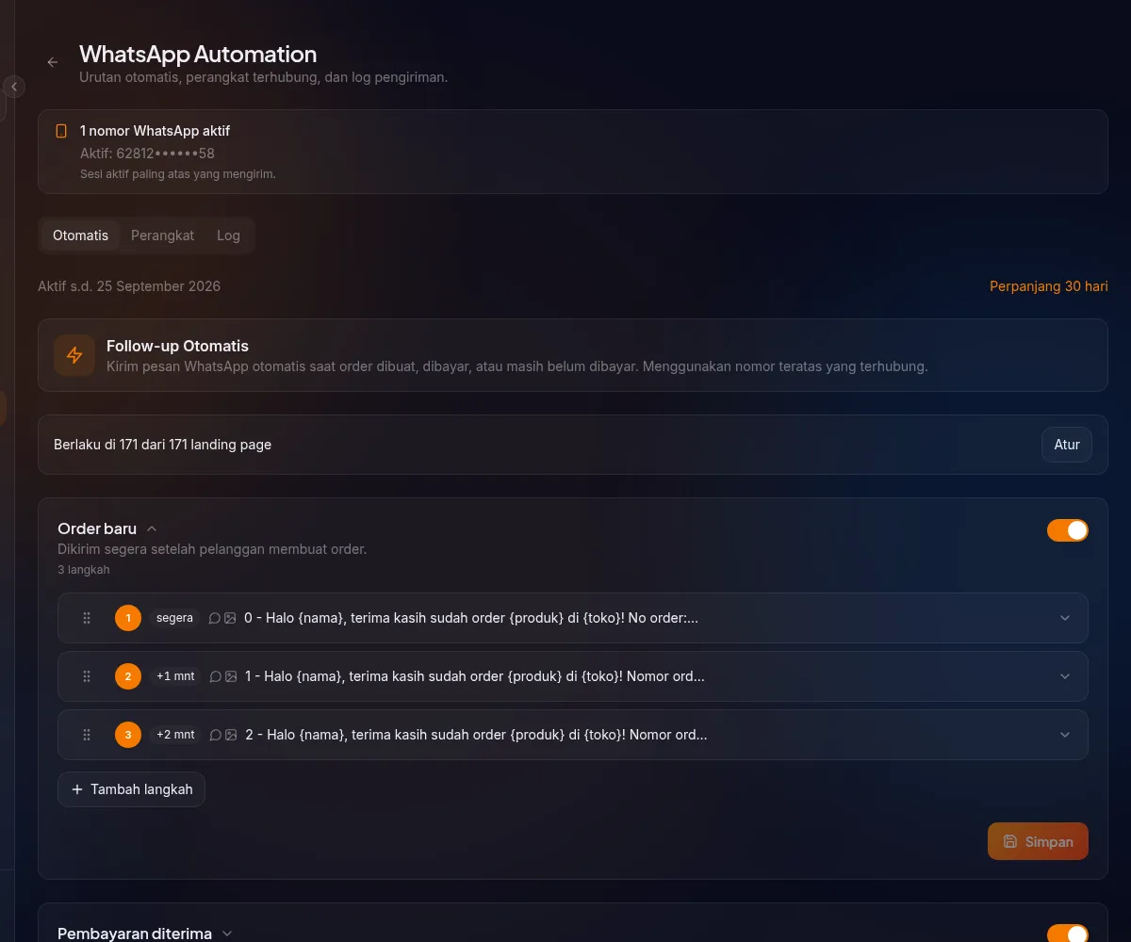Go back using the arrow beside WhatsApp Automation
This screenshot has width=1131, height=942.
point(53,62)
